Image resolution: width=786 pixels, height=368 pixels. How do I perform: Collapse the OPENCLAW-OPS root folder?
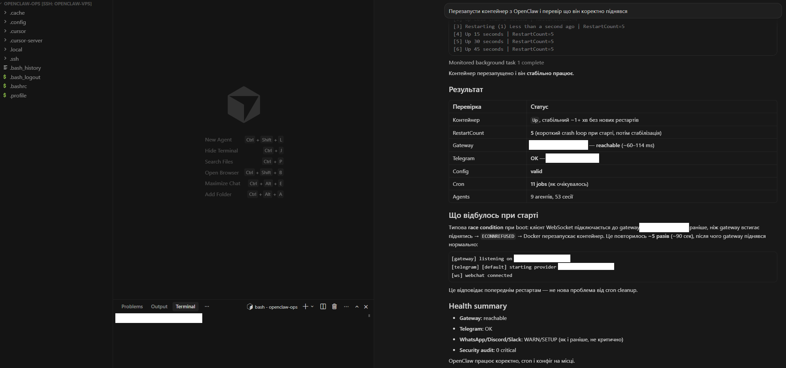47,4
